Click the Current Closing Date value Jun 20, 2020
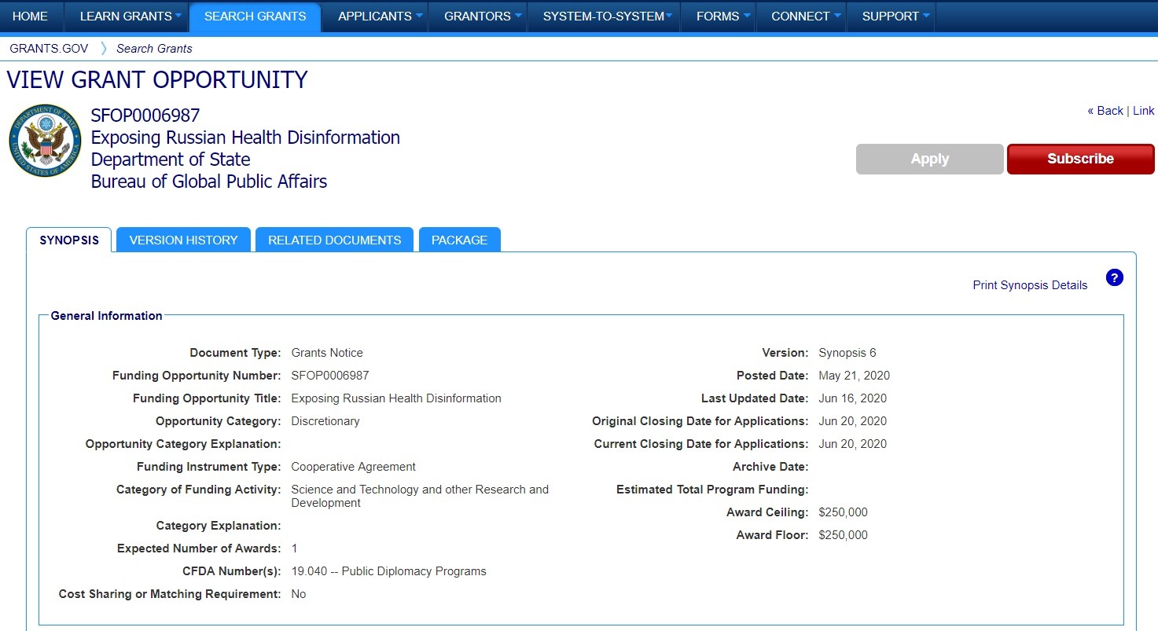Screen dimensions: 1158x631 853,444
